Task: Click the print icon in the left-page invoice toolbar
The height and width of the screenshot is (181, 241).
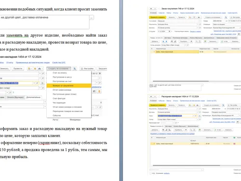Action: pyautogui.click(x=40, y=69)
